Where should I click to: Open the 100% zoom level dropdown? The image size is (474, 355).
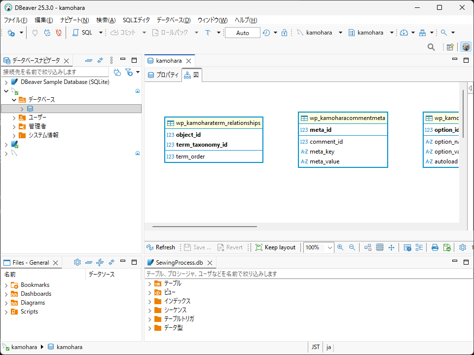coord(329,247)
